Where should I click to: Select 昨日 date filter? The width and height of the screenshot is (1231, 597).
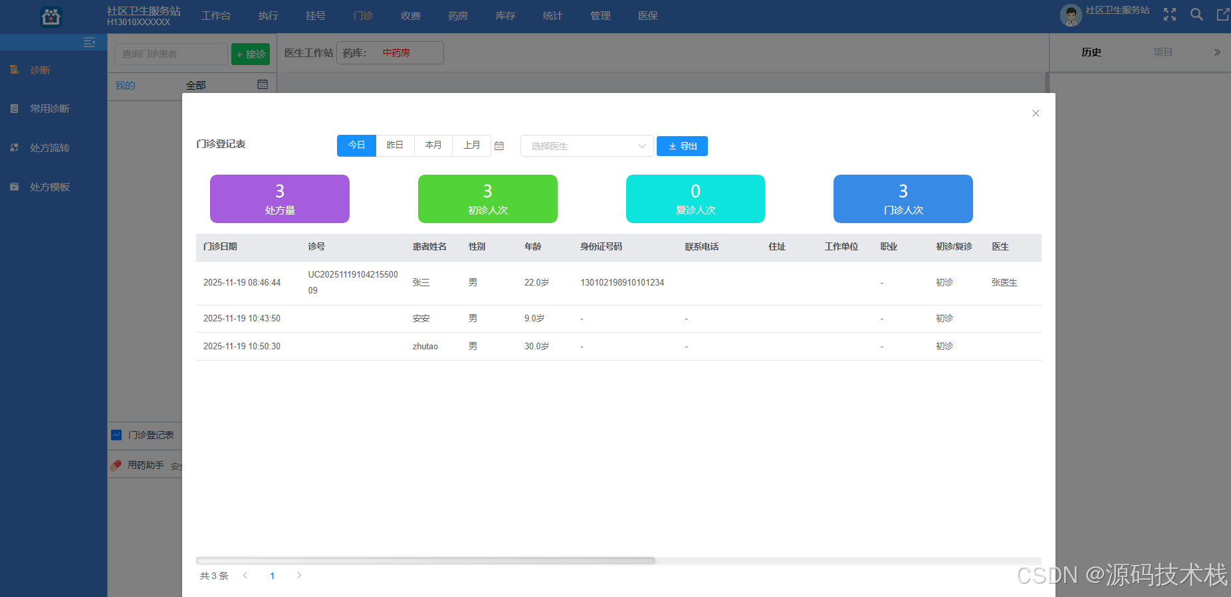pyautogui.click(x=395, y=145)
